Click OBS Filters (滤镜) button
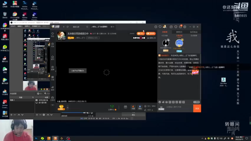The image size is (251, 141). 47,93
